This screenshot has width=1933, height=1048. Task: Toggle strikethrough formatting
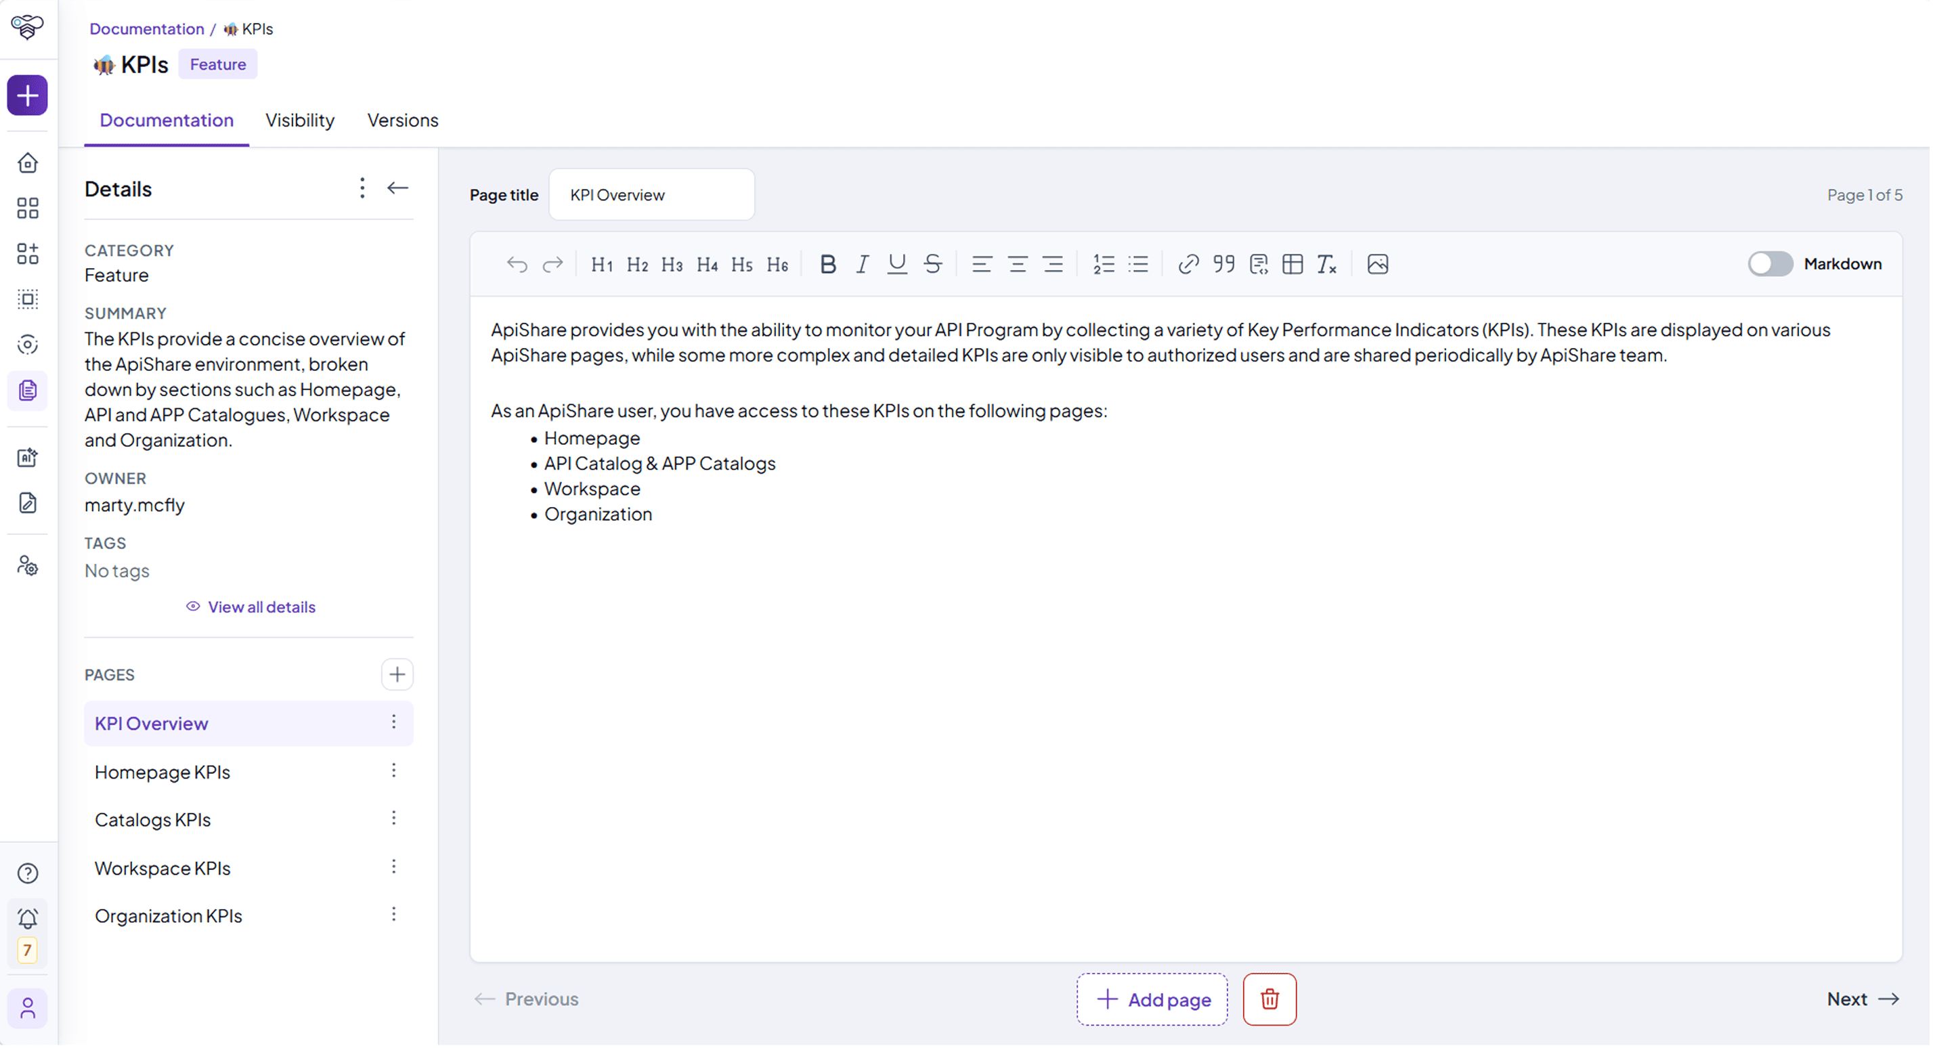933,264
